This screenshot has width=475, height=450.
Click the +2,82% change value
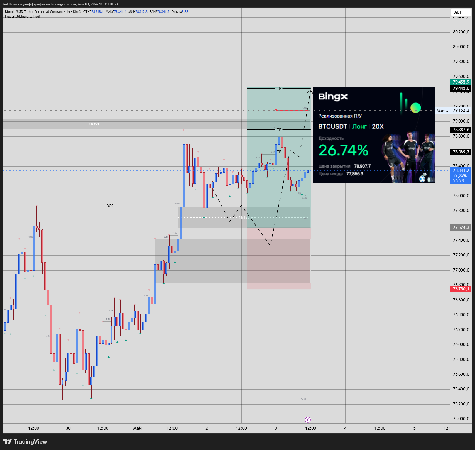coord(460,176)
